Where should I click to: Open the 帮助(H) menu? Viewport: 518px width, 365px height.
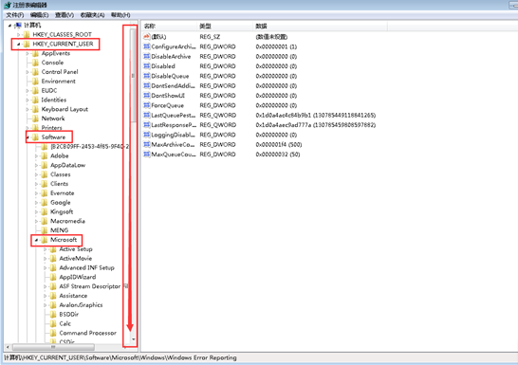pos(120,15)
